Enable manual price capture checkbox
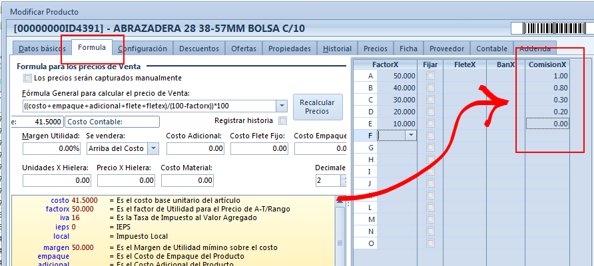This screenshot has height=266, width=594. coord(19,78)
